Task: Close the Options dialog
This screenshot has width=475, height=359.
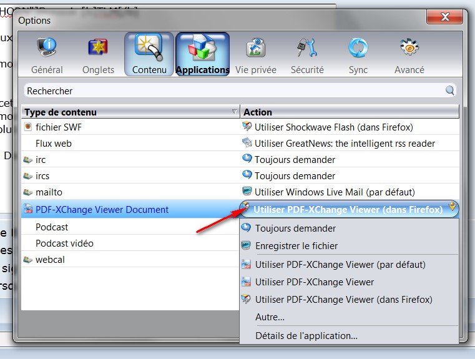Action: point(444,16)
